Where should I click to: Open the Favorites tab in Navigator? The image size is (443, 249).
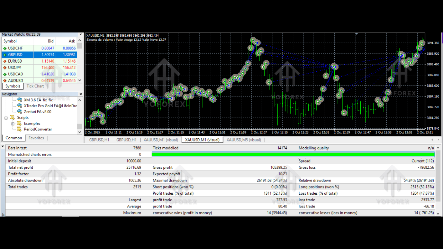tap(36, 138)
